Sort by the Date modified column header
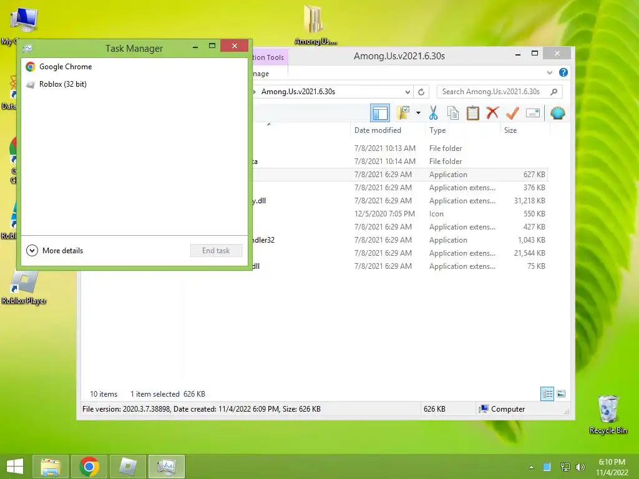This screenshot has width=639, height=479. (x=387, y=130)
